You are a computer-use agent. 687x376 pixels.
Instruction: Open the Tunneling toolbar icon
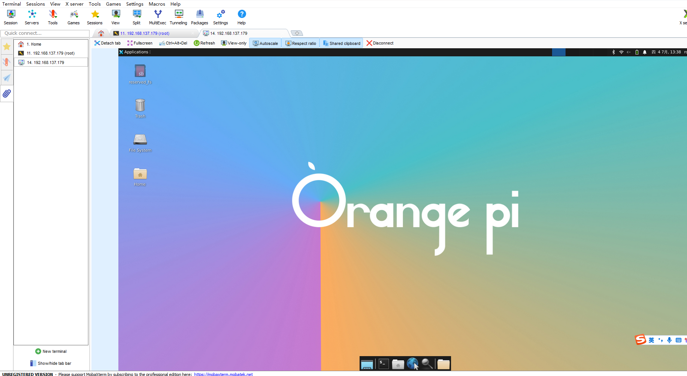click(179, 17)
